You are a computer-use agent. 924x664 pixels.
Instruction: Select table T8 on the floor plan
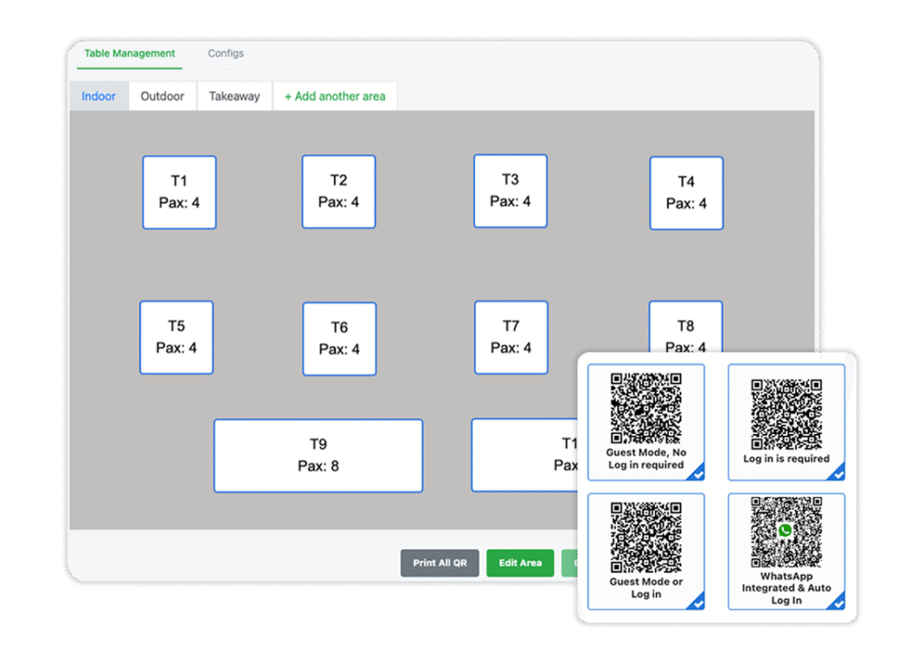point(685,325)
